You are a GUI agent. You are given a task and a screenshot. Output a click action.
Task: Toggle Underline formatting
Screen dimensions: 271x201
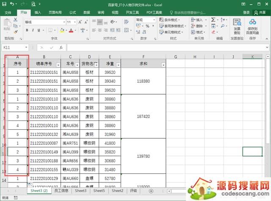coord(39,30)
